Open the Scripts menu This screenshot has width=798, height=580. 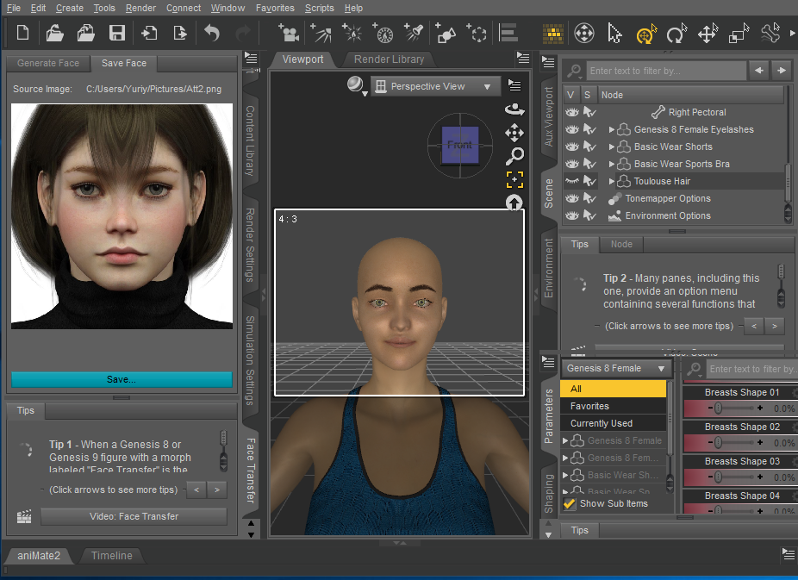(319, 8)
